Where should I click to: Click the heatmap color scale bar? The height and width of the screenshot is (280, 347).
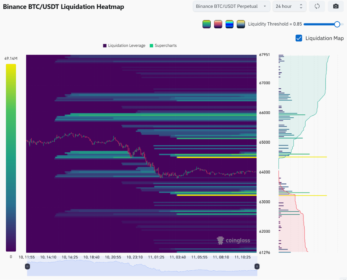pos(11,158)
